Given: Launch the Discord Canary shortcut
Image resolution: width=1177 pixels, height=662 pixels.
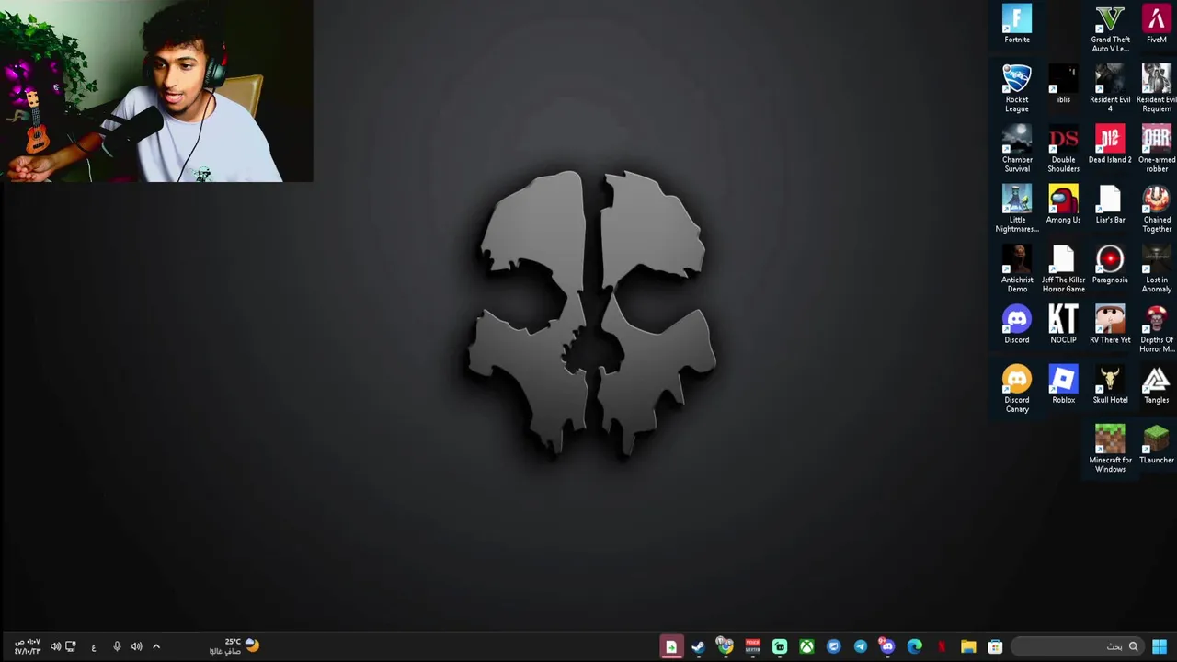Looking at the screenshot, I should [x=1017, y=388].
